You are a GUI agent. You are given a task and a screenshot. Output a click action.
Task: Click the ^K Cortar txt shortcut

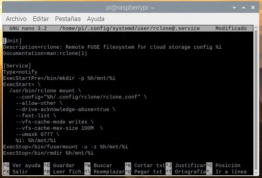[145, 166]
